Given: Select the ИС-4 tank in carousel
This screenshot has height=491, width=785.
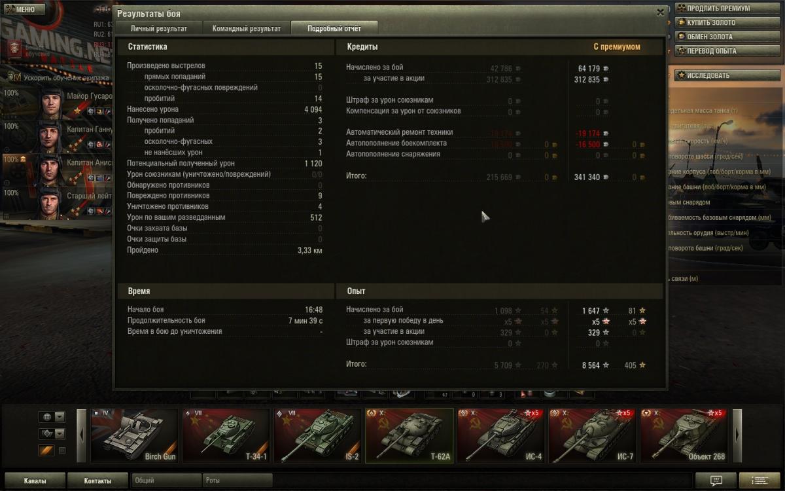Looking at the screenshot, I should click(x=500, y=435).
